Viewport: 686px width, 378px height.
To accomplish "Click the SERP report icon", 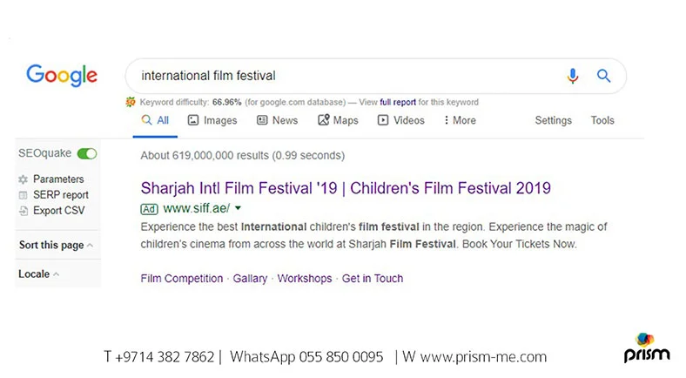I will coord(24,195).
